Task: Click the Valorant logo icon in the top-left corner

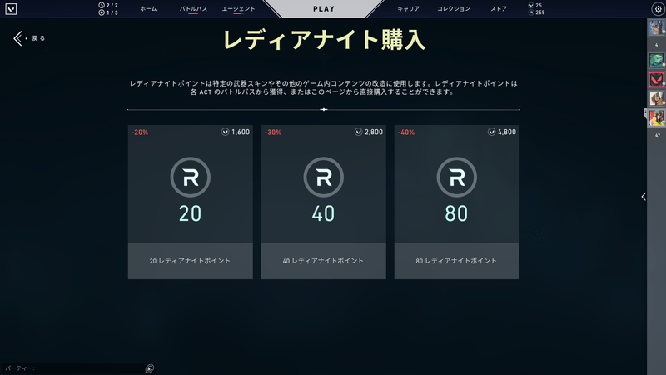Action: point(11,9)
